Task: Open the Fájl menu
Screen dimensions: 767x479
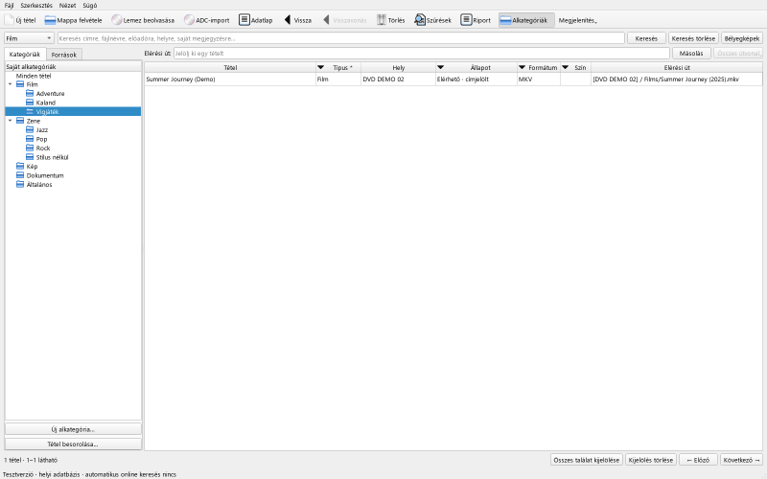Action: coord(9,6)
